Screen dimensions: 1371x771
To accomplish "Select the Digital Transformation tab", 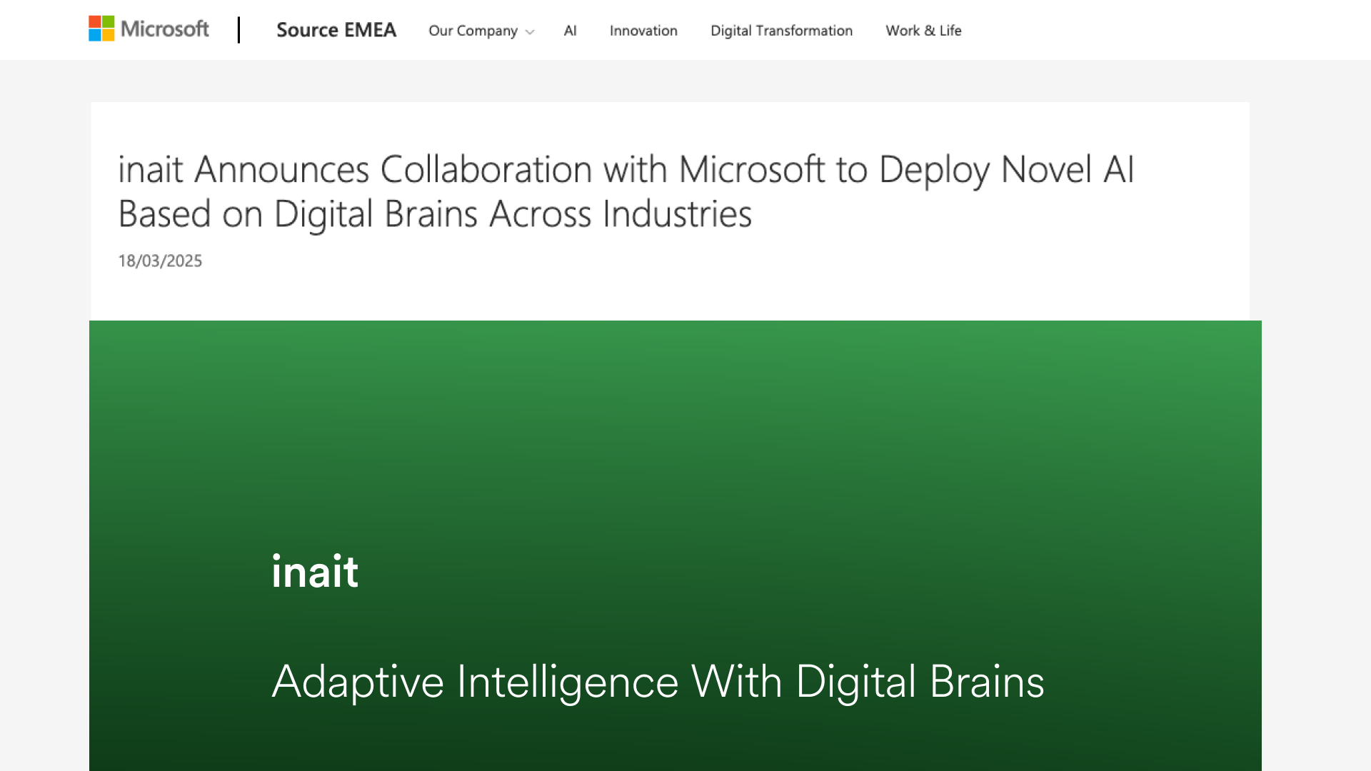I will 781,31.
